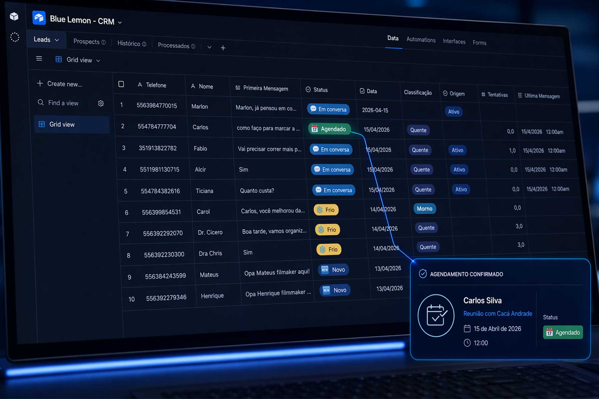Click the Blue Lemon workspace logo icon
Viewport: 599px width, 399px height.
point(39,18)
